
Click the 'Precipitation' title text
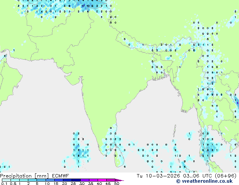click(x=16, y=176)
